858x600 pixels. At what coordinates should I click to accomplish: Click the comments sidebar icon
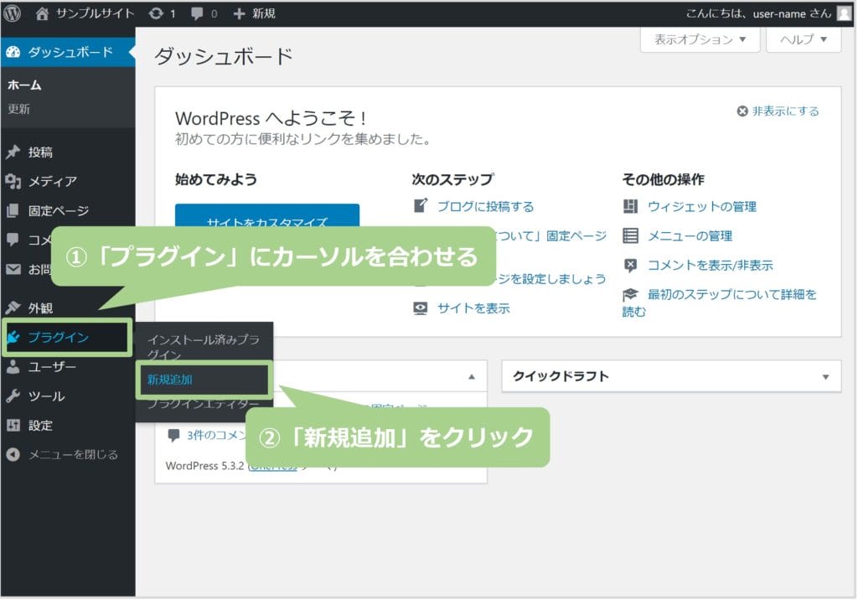coord(13,240)
